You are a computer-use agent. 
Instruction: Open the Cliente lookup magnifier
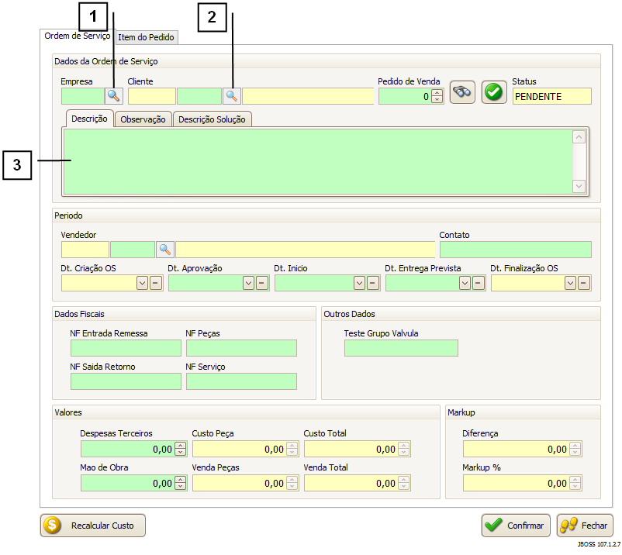click(x=232, y=96)
